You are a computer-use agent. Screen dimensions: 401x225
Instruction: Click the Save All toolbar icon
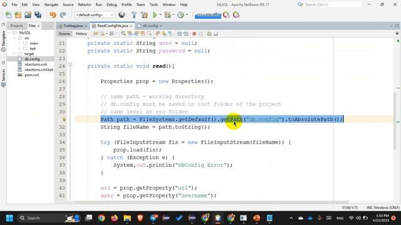(x=38, y=15)
